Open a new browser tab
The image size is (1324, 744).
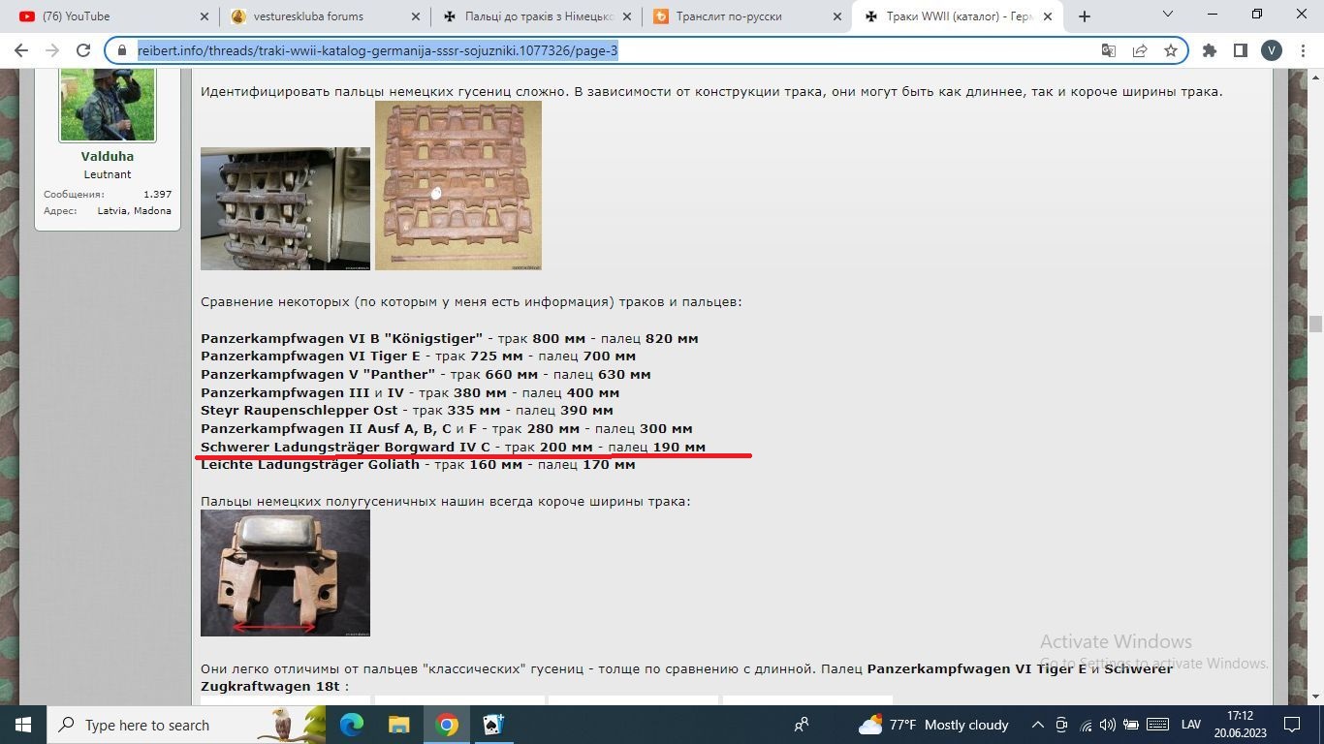(1085, 16)
